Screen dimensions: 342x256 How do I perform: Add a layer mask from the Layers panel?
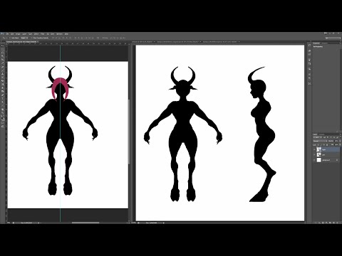pyautogui.click(x=323, y=223)
